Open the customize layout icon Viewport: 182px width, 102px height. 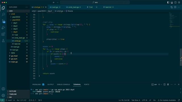click(x=179, y=2)
